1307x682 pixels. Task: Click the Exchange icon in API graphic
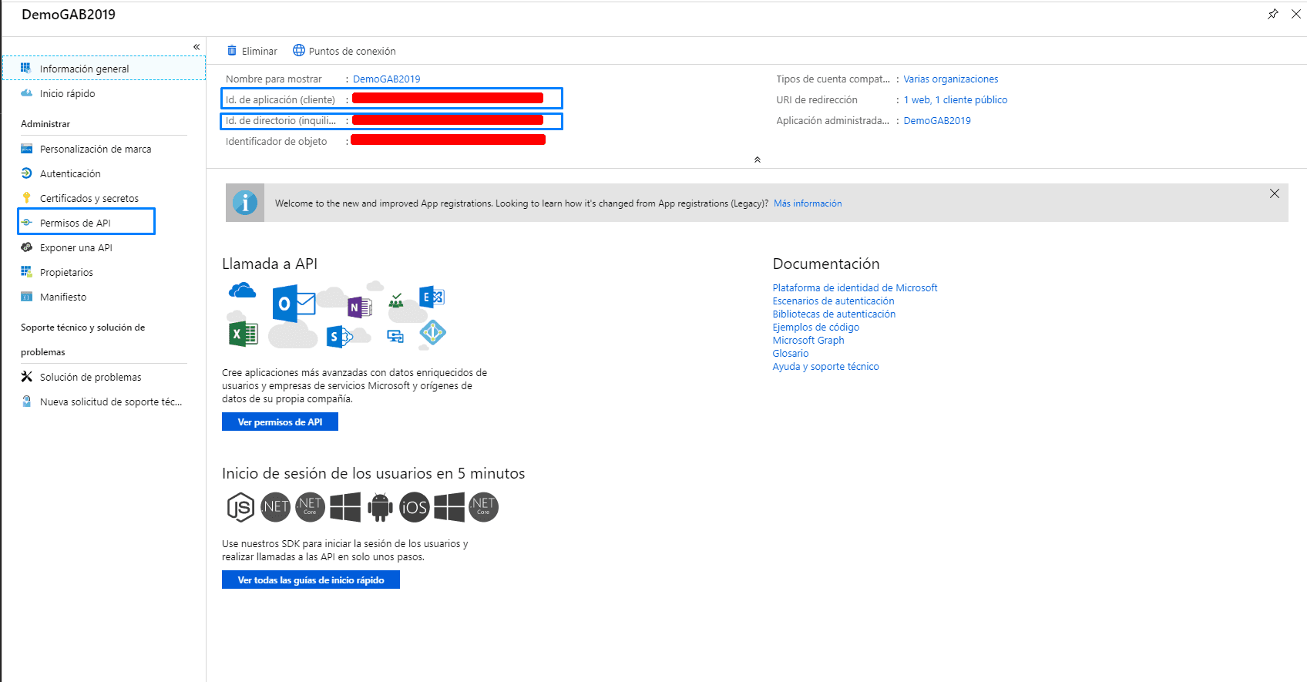tap(432, 297)
